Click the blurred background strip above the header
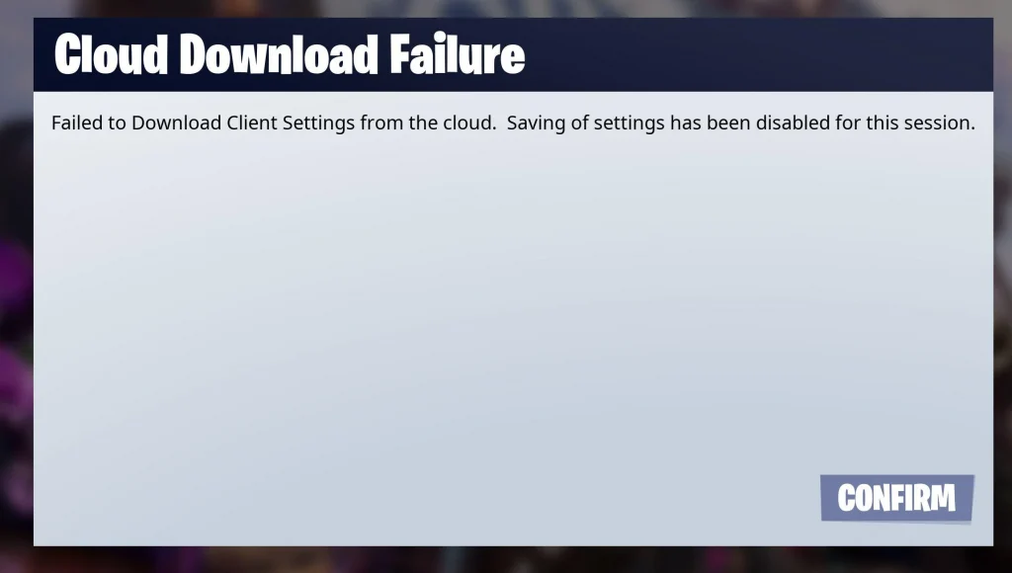 (x=506, y=8)
